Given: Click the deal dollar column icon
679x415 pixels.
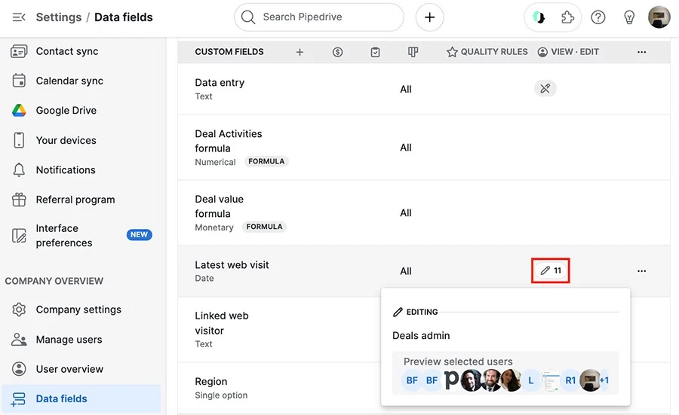Looking at the screenshot, I should point(338,52).
